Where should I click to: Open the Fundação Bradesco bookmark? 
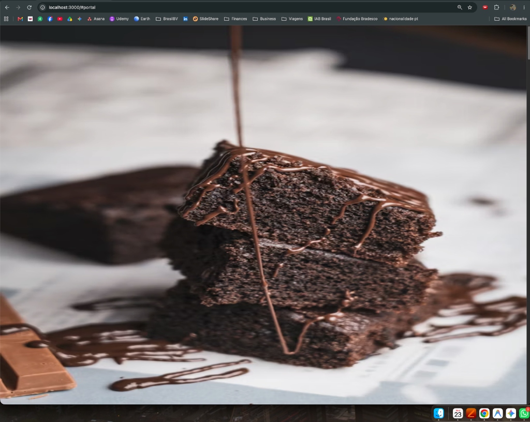(357, 19)
